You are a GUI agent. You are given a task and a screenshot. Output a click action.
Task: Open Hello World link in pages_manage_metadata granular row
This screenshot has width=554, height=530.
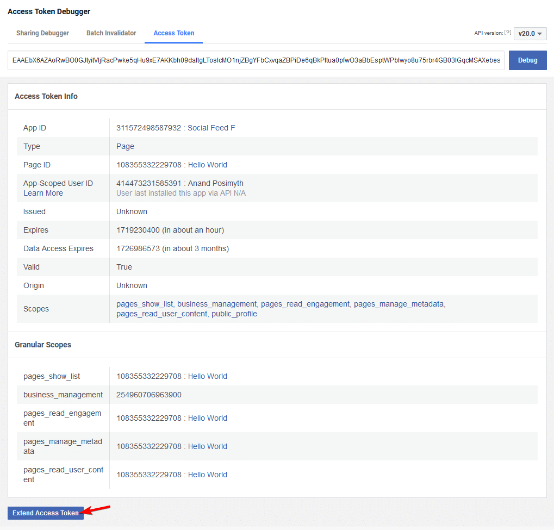207,446
